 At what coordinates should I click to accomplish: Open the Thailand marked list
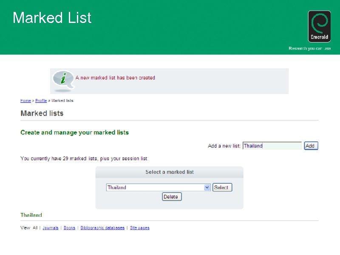coord(31,215)
